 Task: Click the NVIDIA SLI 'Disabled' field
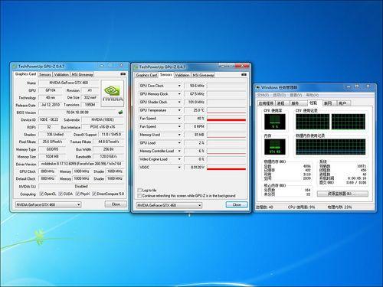click(81, 187)
